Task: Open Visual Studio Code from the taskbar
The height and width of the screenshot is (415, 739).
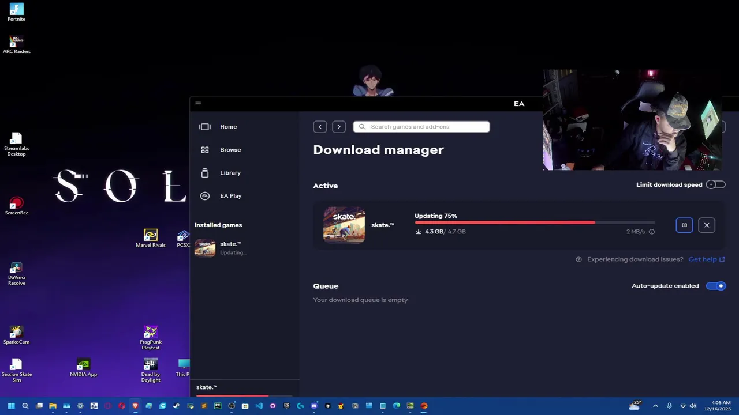Action: pos(259,406)
